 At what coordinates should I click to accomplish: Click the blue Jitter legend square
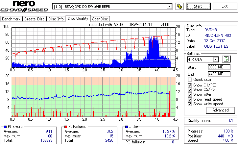(127, 127)
